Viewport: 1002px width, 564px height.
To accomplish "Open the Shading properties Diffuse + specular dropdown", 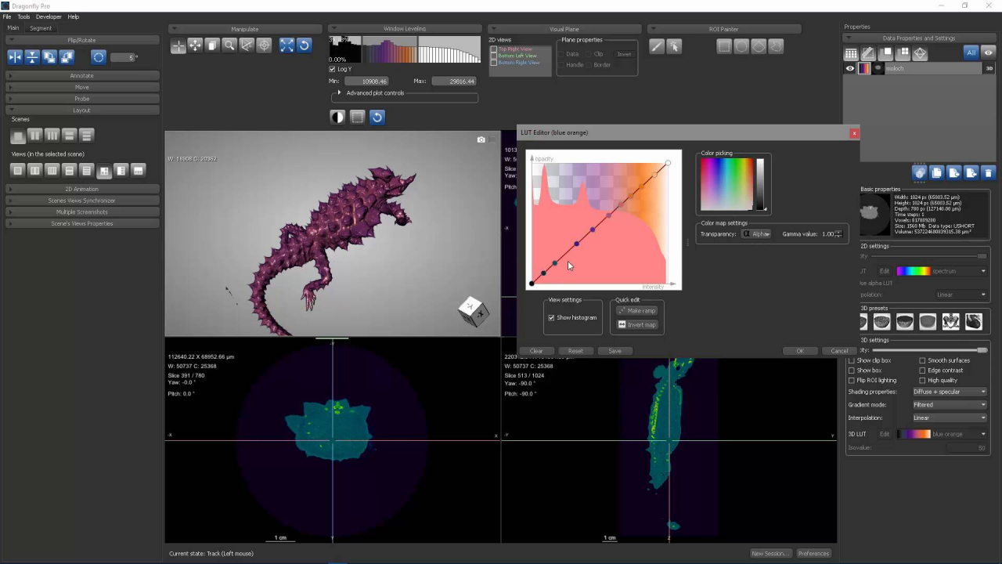I will (950, 392).
